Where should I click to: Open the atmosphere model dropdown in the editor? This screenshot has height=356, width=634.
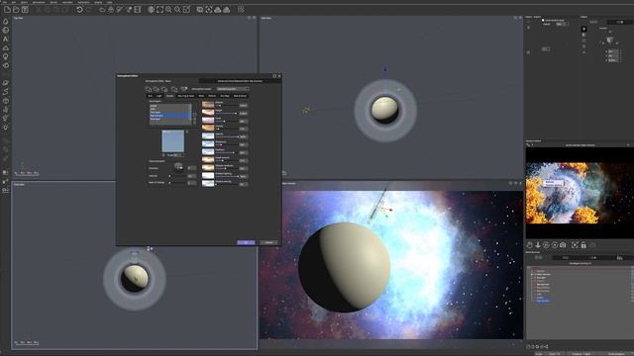[x=233, y=89]
